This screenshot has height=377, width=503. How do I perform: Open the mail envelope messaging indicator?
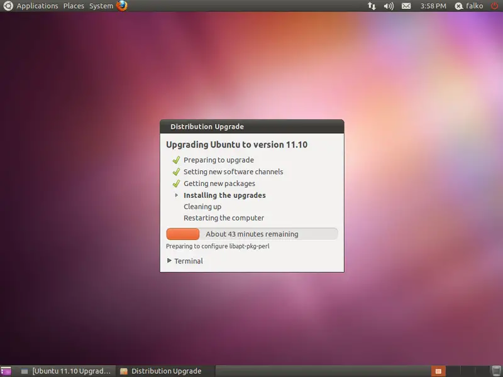(x=406, y=6)
